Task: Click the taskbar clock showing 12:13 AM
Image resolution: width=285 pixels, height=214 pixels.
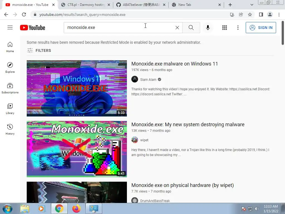Action: coord(271,209)
